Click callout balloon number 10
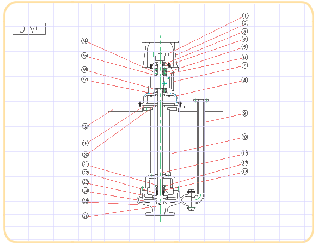The height and width of the screenshot is (245, 318). [245, 137]
